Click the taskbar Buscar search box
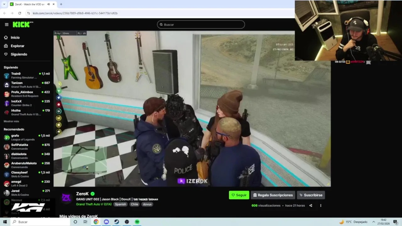The height and width of the screenshot is (226, 402). pos(40,222)
